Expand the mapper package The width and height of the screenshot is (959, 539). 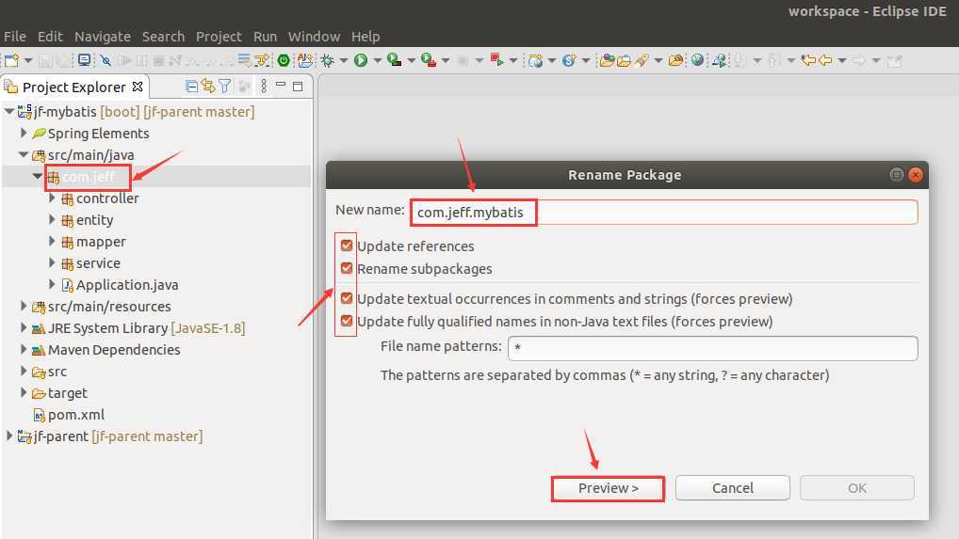(52, 241)
